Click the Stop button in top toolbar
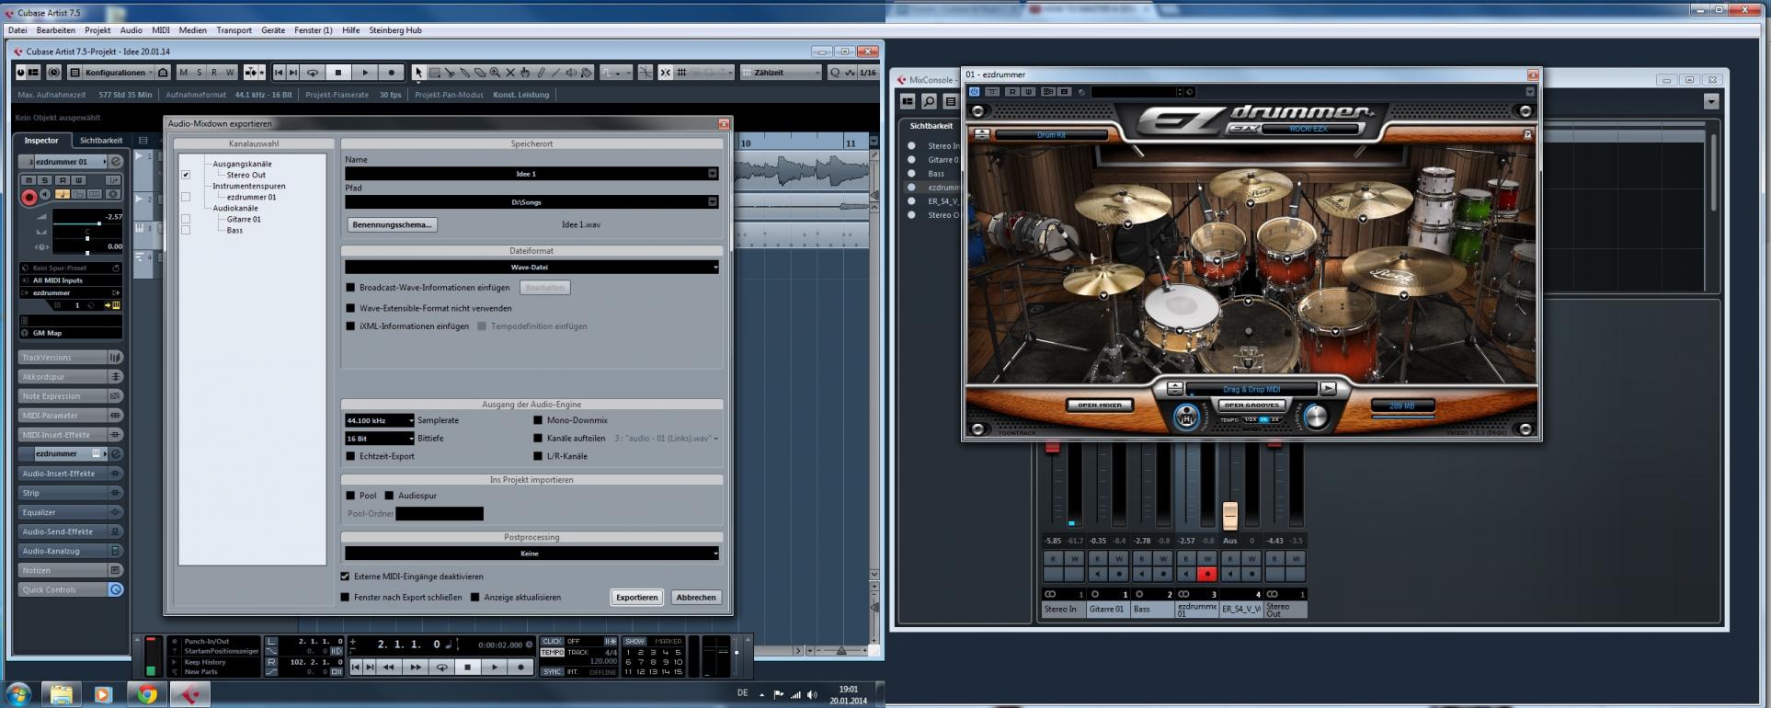The width and height of the screenshot is (1771, 708). point(338,73)
